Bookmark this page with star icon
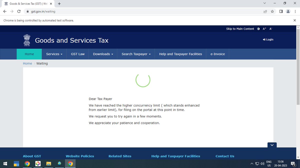 pos(272,11)
